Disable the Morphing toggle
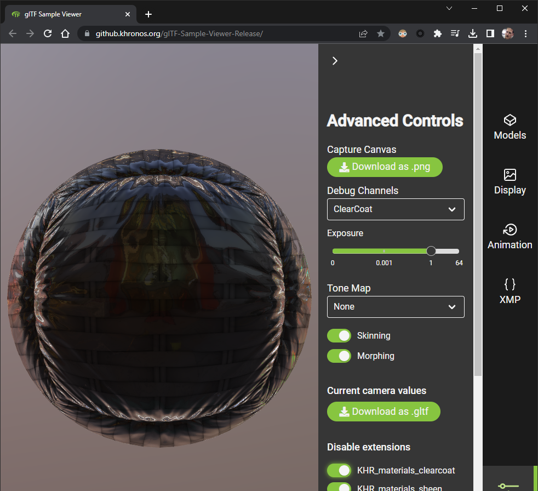 click(339, 356)
